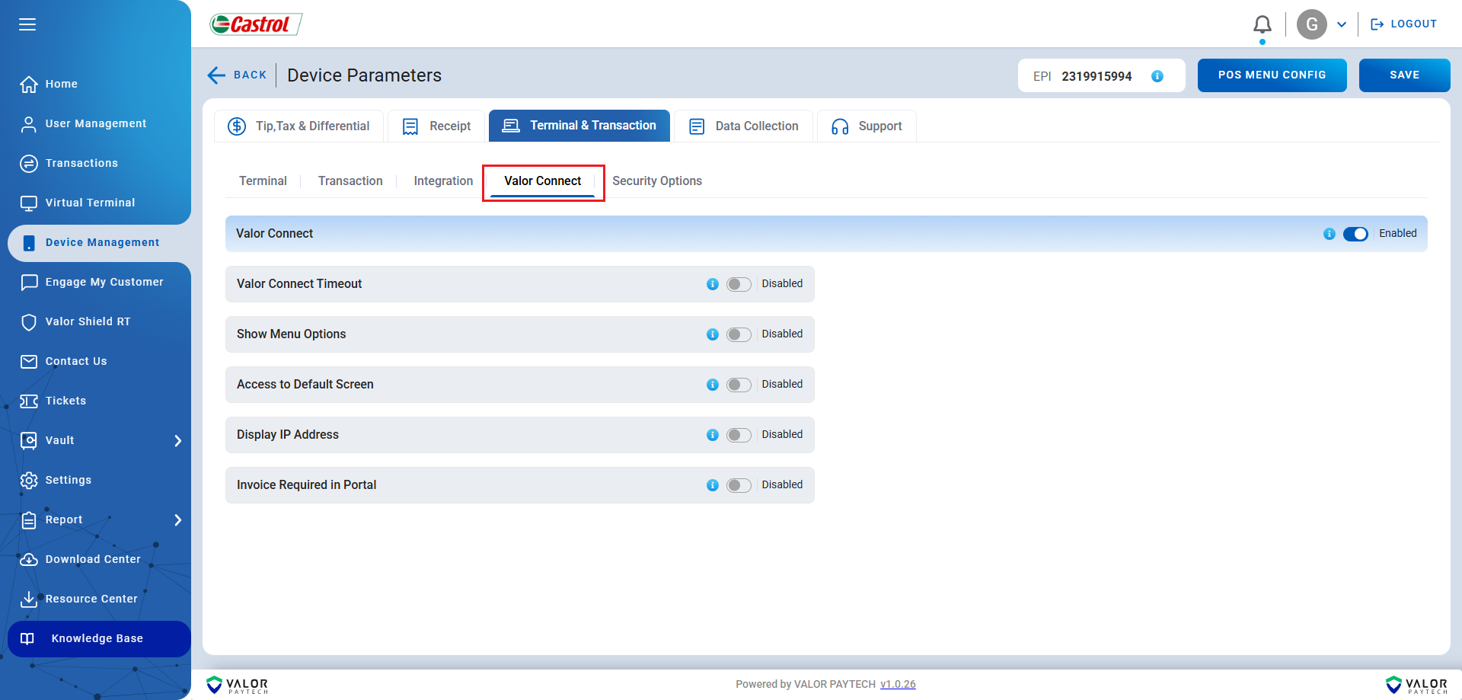Switch to the Receipt tab
Viewport: 1462px width, 700px height.
[436, 126]
